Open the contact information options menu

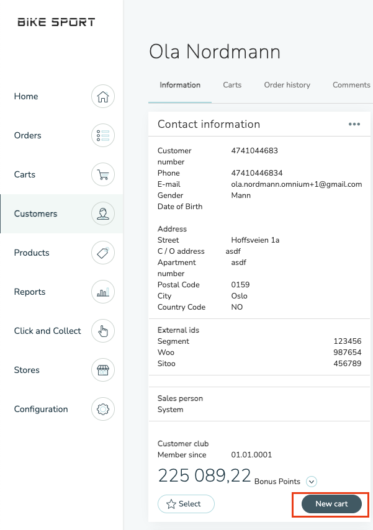[x=354, y=124]
